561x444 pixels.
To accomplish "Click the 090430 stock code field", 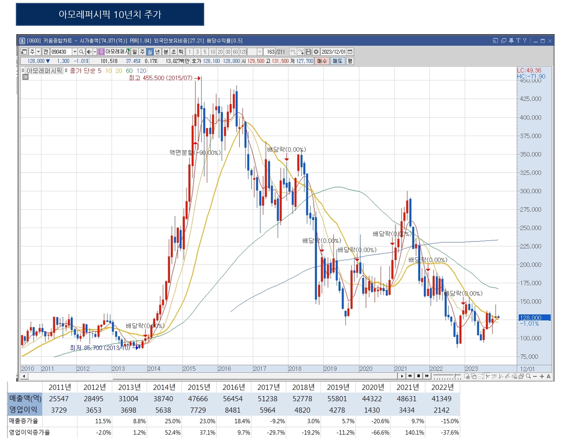I will (x=61, y=52).
